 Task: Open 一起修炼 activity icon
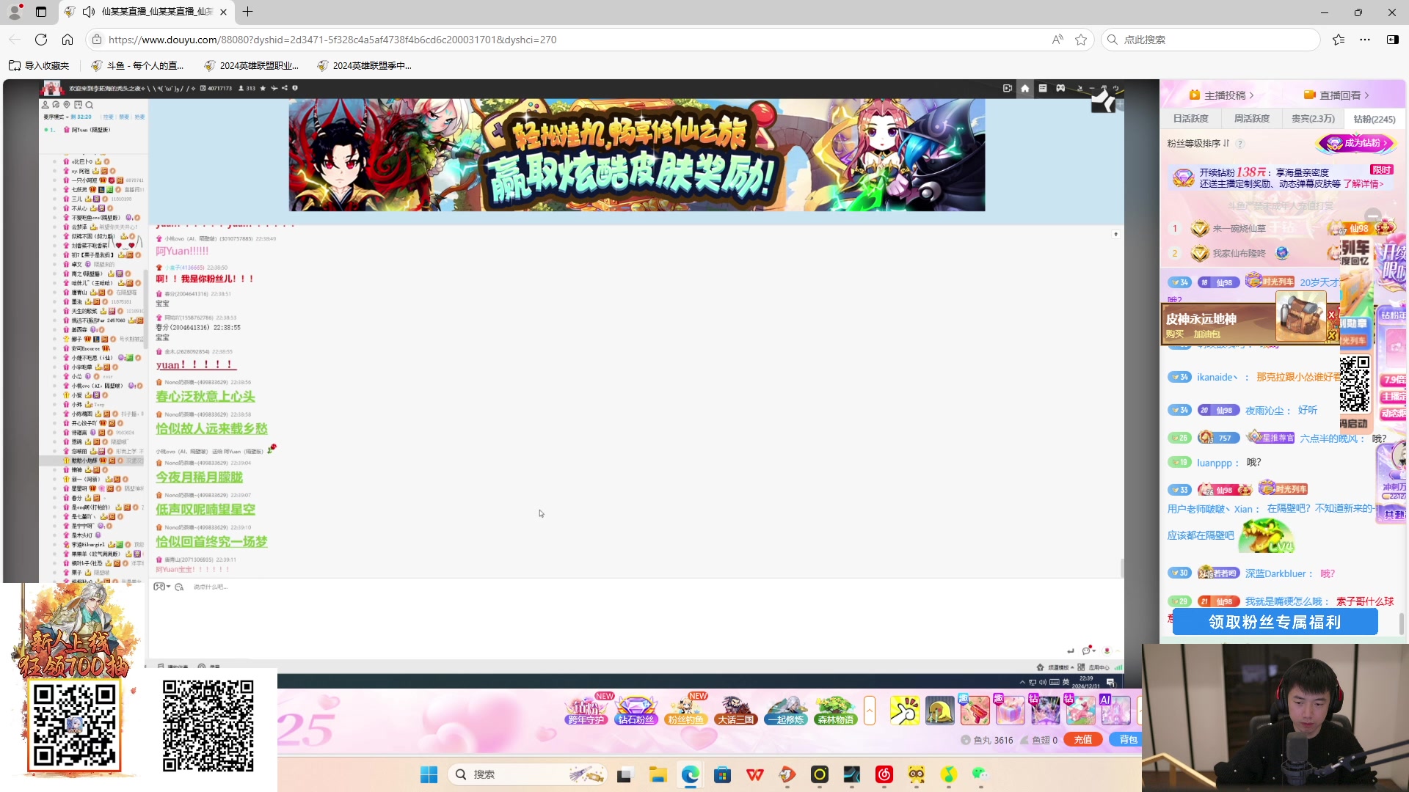click(x=786, y=710)
